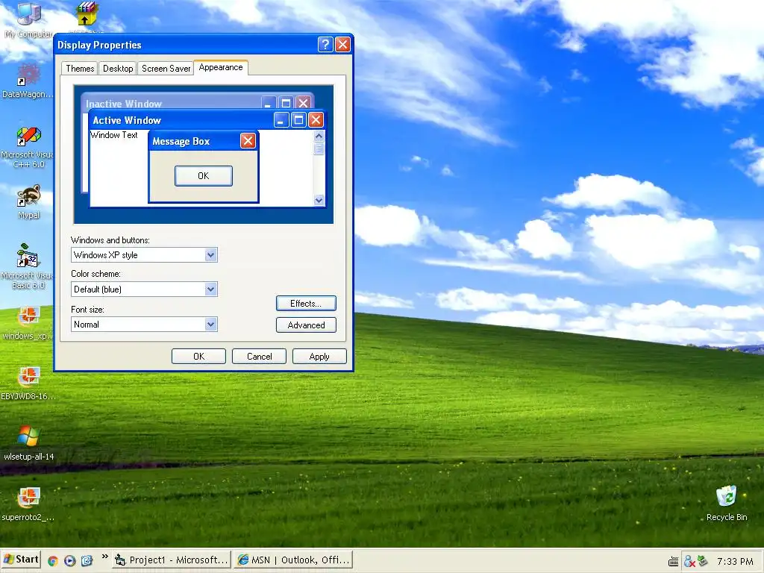Click the third quick launch icon next to Media Player

(x=87, y=561)
